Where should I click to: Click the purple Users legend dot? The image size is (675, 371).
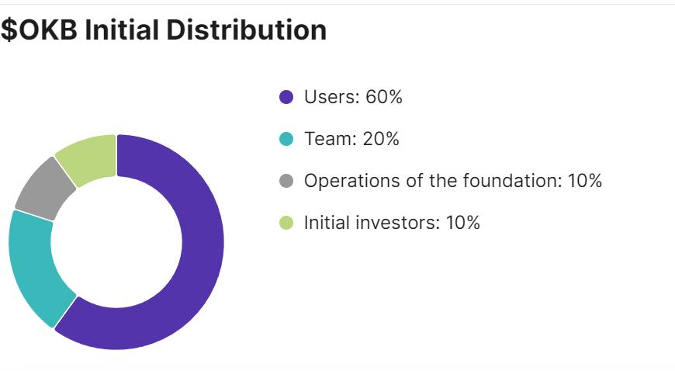[x=286, y=97]
